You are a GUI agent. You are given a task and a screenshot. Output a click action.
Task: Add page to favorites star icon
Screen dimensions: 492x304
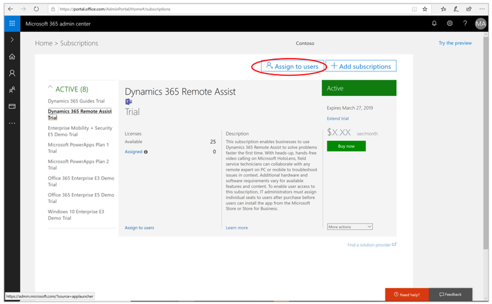click(425, 9)
